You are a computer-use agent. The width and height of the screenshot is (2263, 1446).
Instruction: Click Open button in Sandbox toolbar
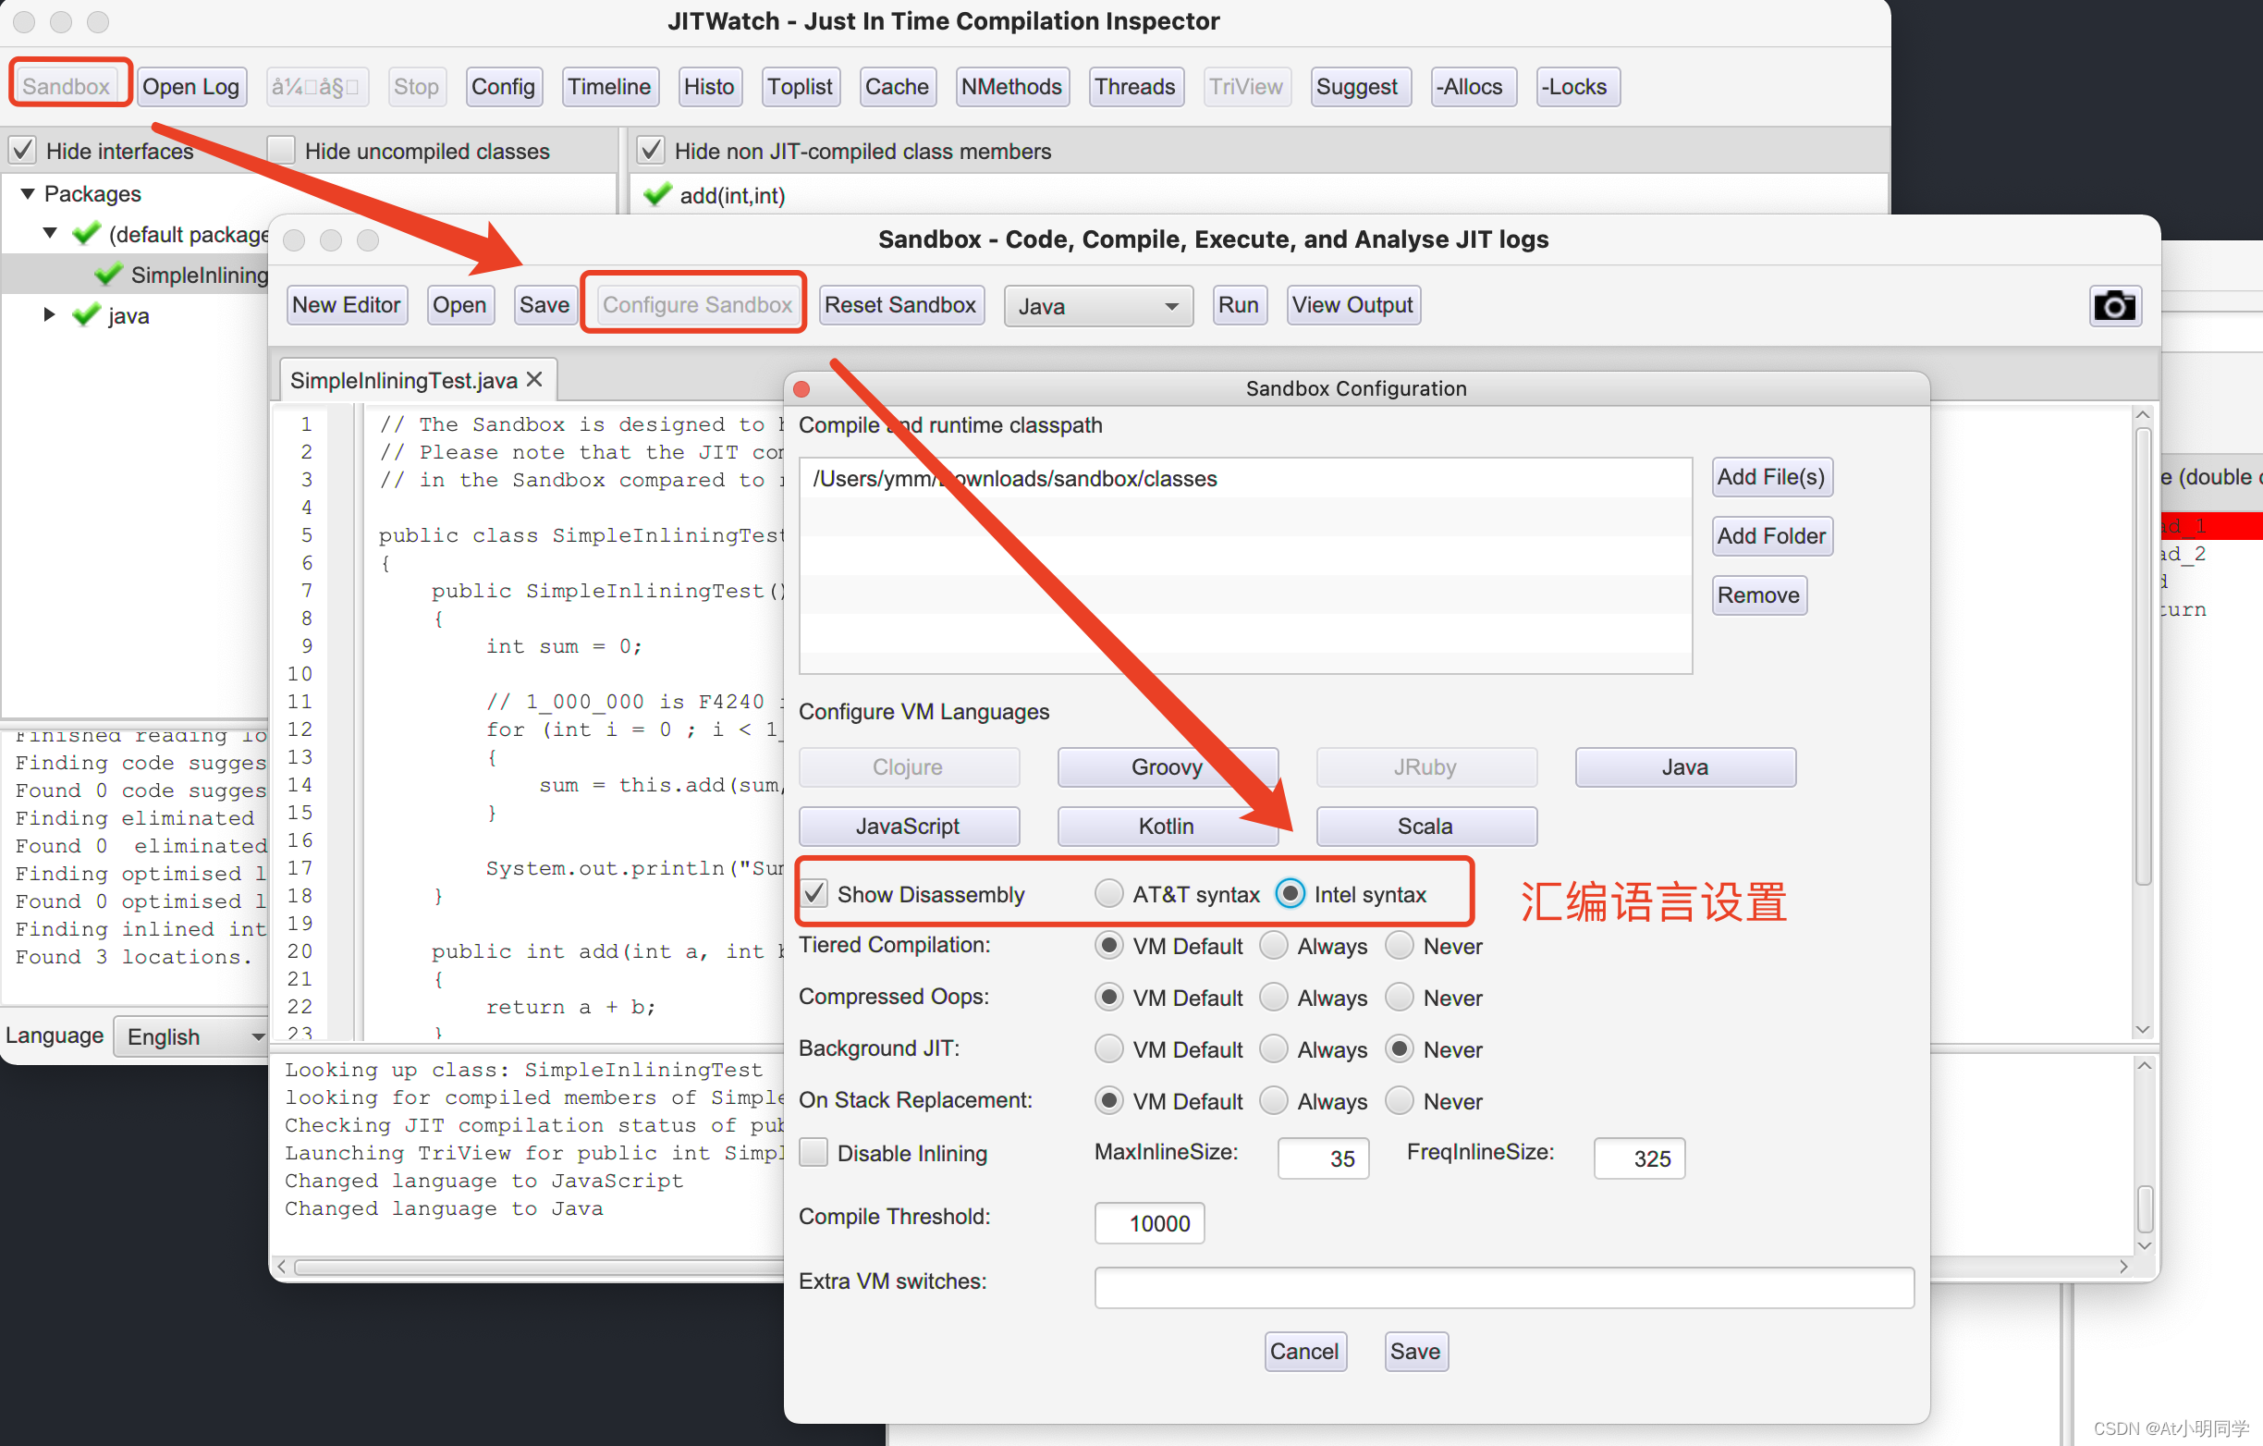pos(459,304)
